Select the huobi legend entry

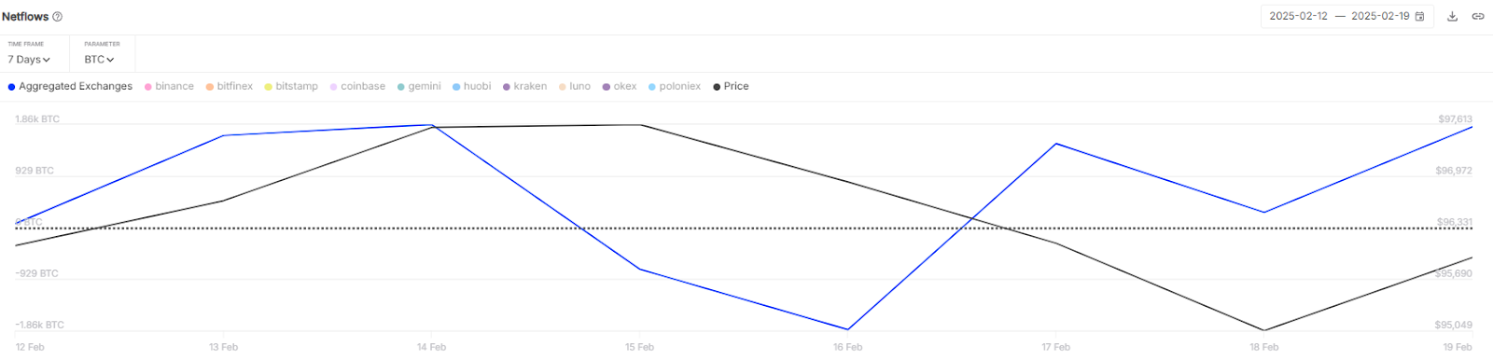471,86
